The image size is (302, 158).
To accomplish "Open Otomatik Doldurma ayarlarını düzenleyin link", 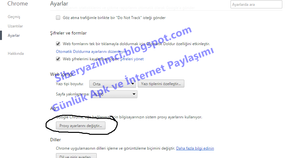I will (x=91, y=52).
